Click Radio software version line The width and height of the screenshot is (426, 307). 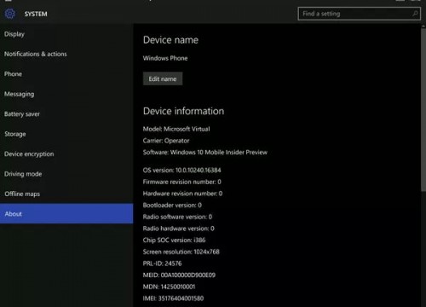coord(177,217)
